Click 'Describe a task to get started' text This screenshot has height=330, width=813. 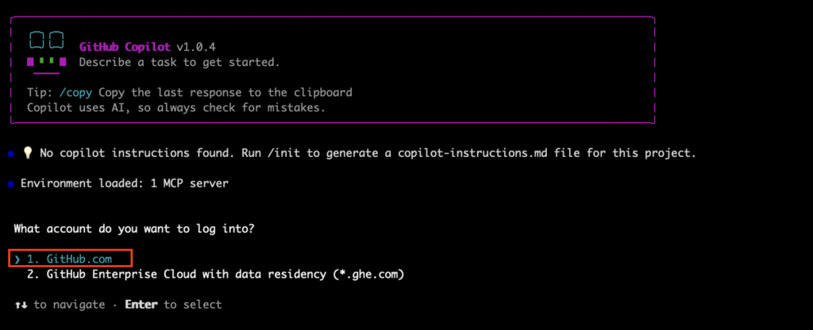click(179, 62)
